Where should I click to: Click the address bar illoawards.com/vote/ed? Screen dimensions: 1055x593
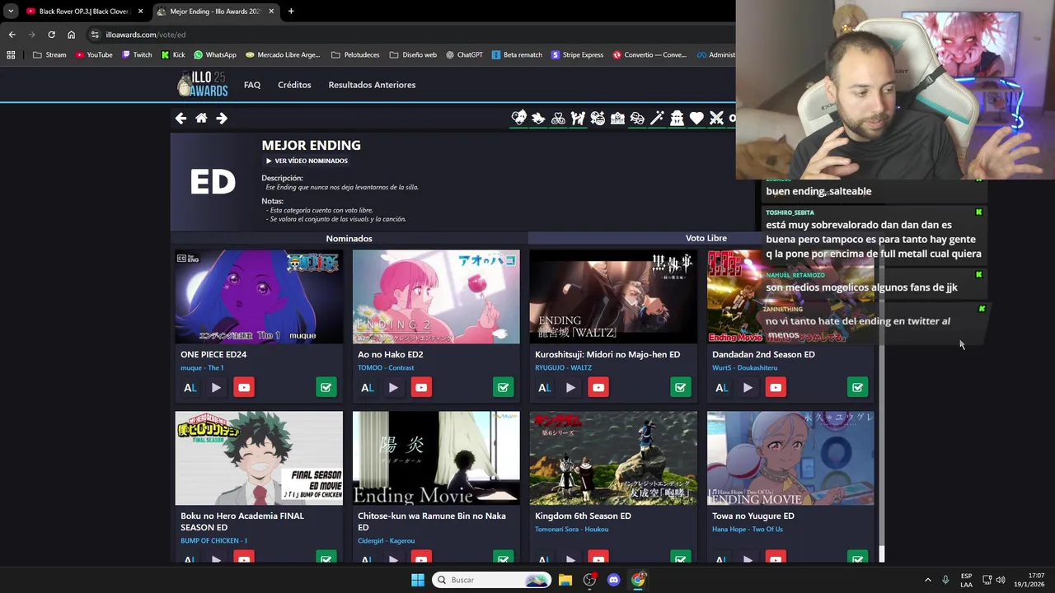click(x=145, y=35)
